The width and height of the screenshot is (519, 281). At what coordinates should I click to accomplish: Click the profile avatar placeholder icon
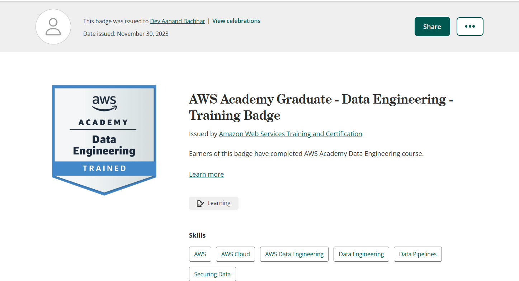pyautogui.click(x=53, y=27)
